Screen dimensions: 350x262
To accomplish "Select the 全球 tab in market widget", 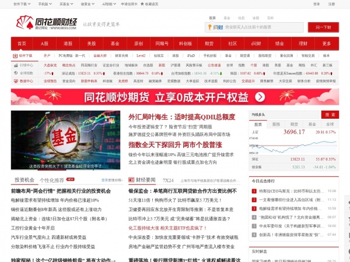I will point(330,125).
